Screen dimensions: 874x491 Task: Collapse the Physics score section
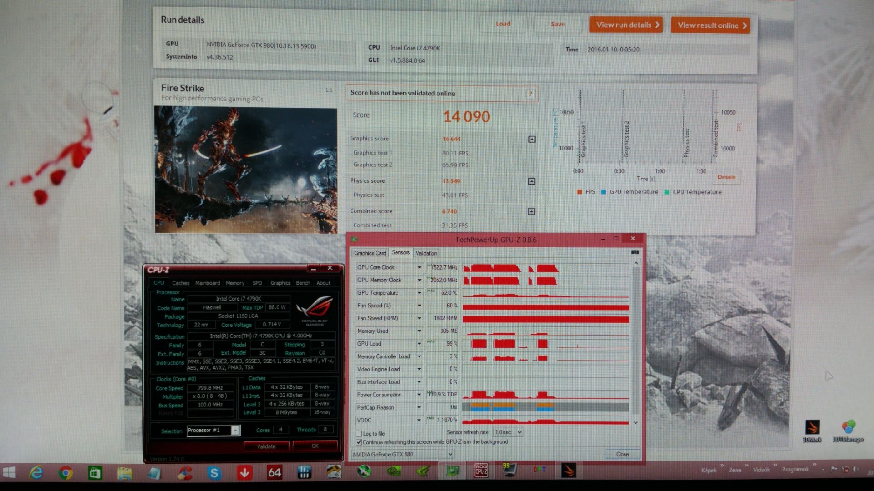[x=531, y=181]
